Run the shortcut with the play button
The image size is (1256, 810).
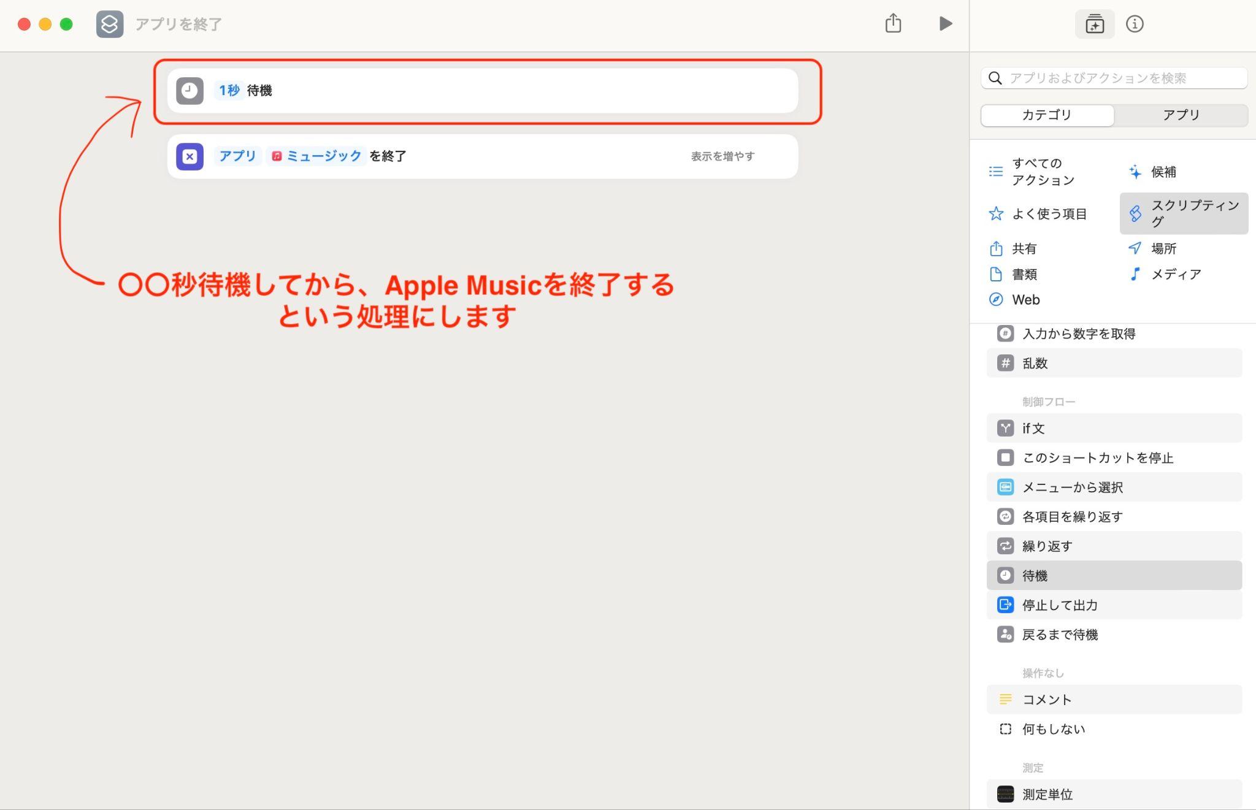945,24
